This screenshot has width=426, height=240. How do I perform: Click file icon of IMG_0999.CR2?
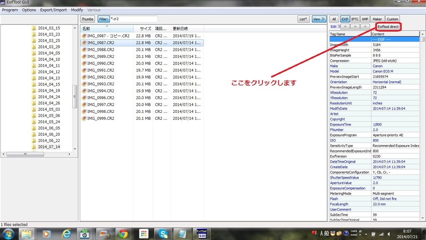tap(84, 118)
